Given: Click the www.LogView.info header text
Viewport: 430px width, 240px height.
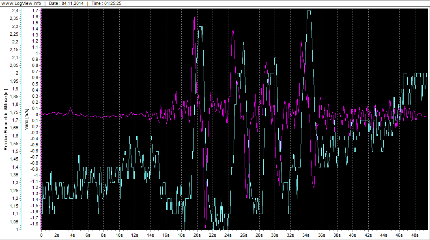Looking at the screenshot, I should (21, 3).
